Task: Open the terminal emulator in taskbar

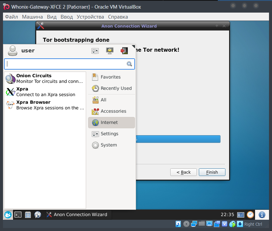Action: coord(18,215)
